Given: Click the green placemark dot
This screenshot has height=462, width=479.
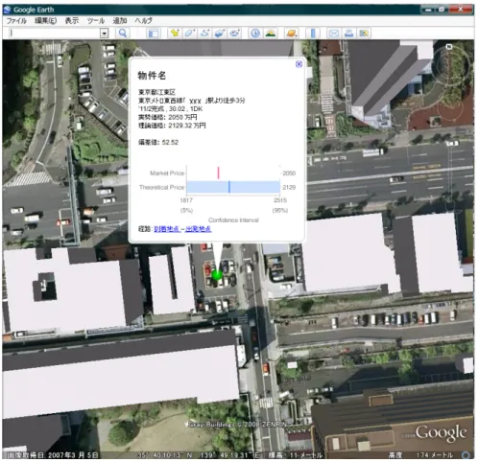Looking at the screenshot, I should 217,274.
